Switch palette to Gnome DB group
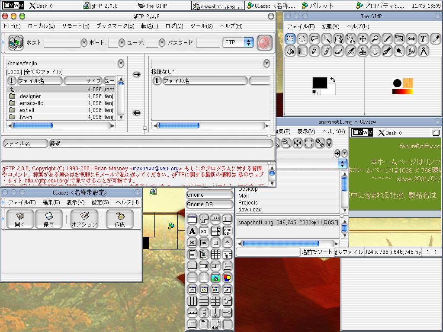Screen dimensions: 443x332 point(209,204)
